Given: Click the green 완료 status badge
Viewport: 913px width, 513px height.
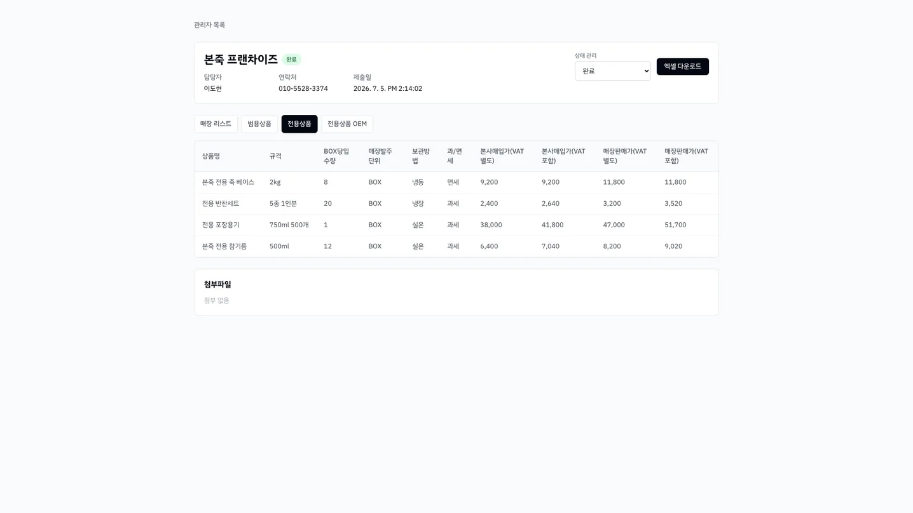Looking at the screenshot, I should pyautogui.click(x=291, y=60).
